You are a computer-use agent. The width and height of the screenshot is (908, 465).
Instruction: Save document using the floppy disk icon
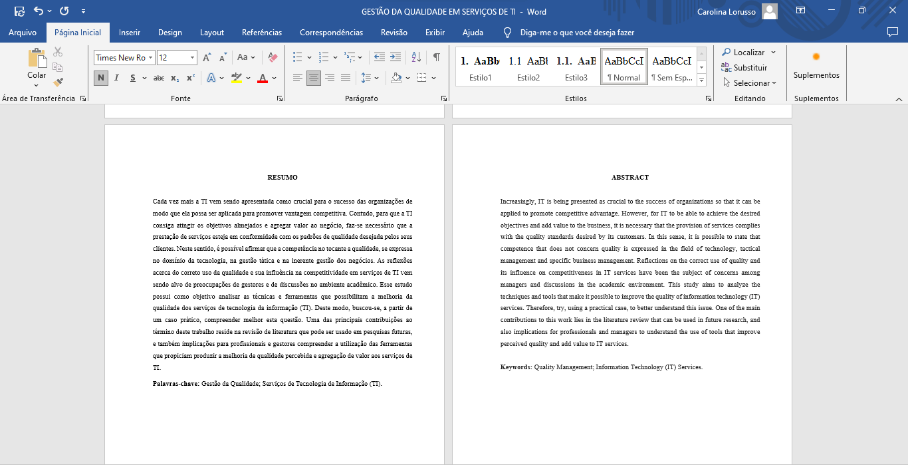coord(19,11)
